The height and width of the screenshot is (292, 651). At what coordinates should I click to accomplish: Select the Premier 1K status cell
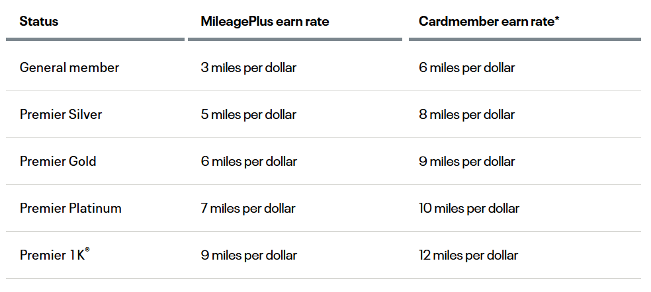(52, 256)
